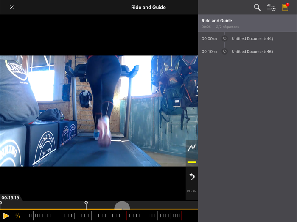This screenshot has height=222, width=297.
Task: Open the notes list icon with badge
Action: 285,7
